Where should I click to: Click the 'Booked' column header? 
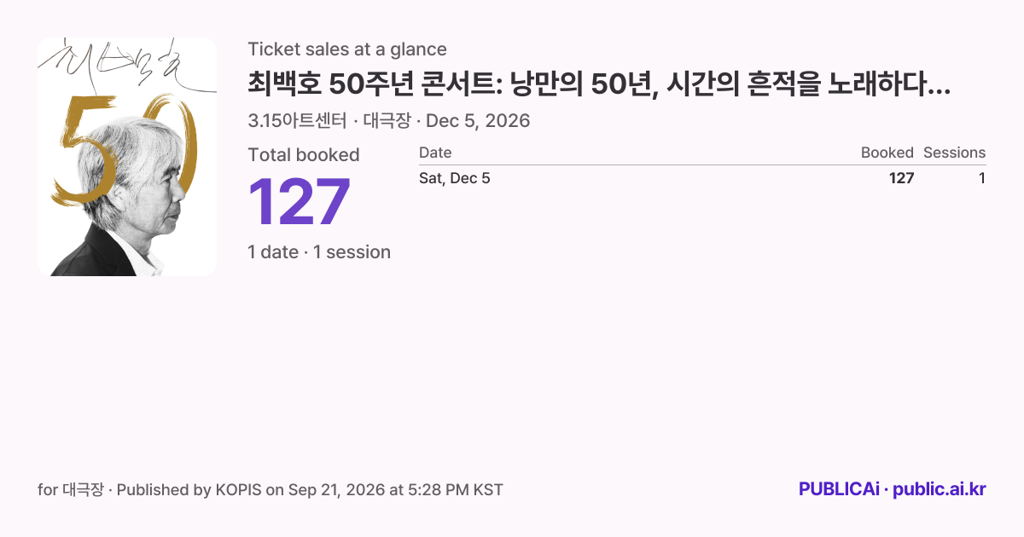coord(887,153)
